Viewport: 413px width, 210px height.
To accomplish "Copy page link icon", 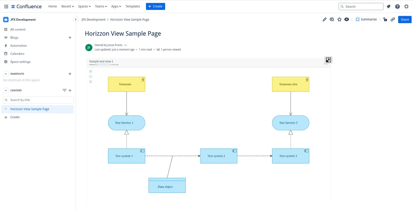I will [393, 20].
